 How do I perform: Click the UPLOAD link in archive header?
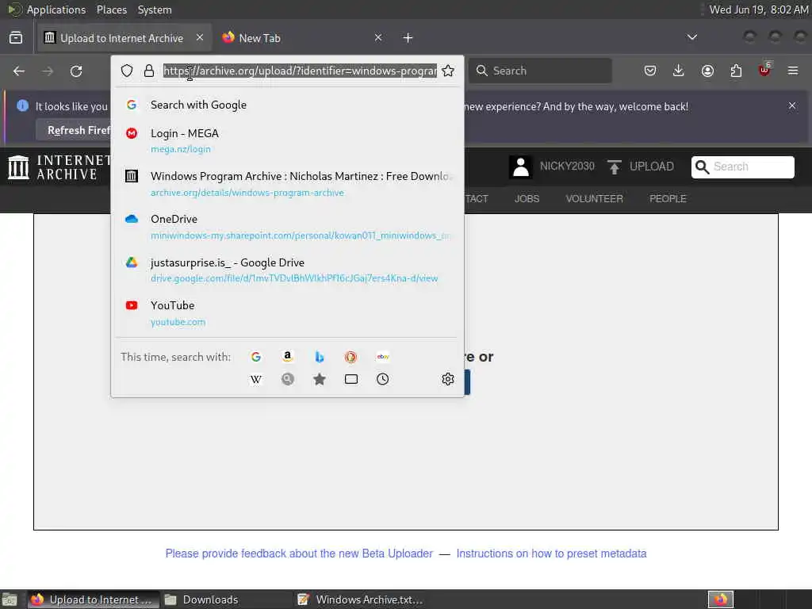coord(641,167)
